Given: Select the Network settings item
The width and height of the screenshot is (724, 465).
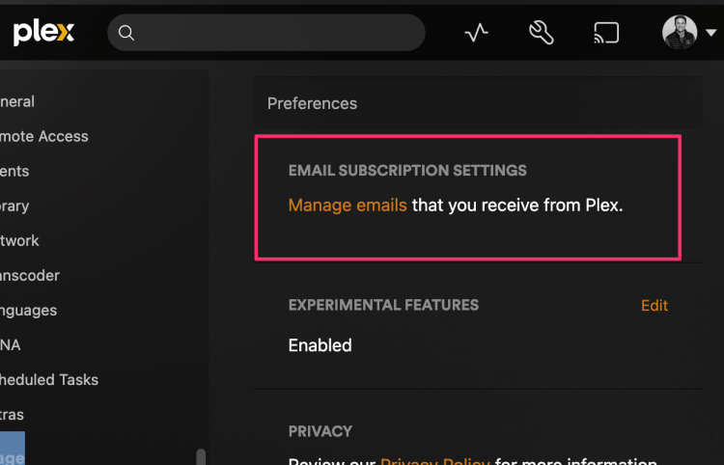Looking at the screenshot, I should tap(19, 240).
